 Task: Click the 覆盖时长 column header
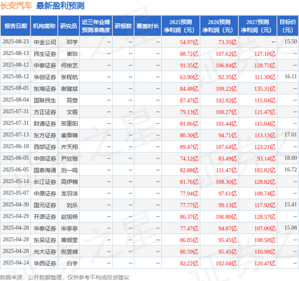(x=148, y=26)
